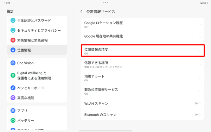Open 生体認証とパスワード settings
211x132 pixels.
click(37, 20)
